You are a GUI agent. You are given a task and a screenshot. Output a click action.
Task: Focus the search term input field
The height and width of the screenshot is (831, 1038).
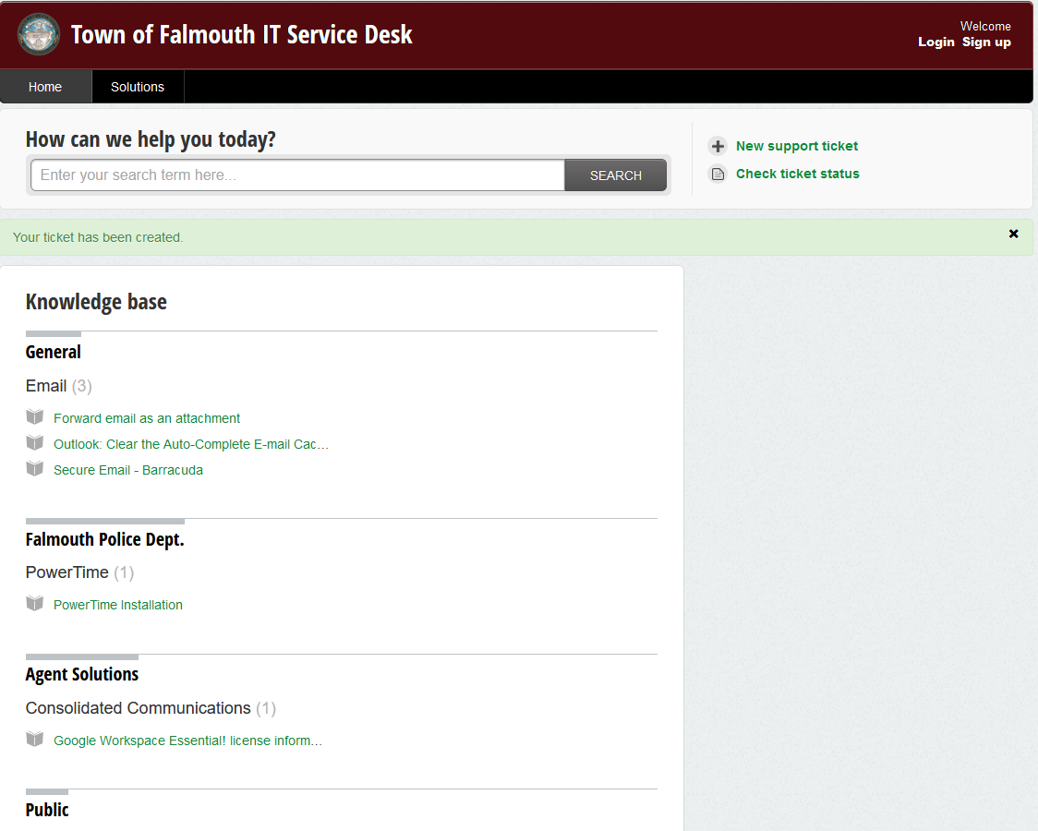coord(298,175)
